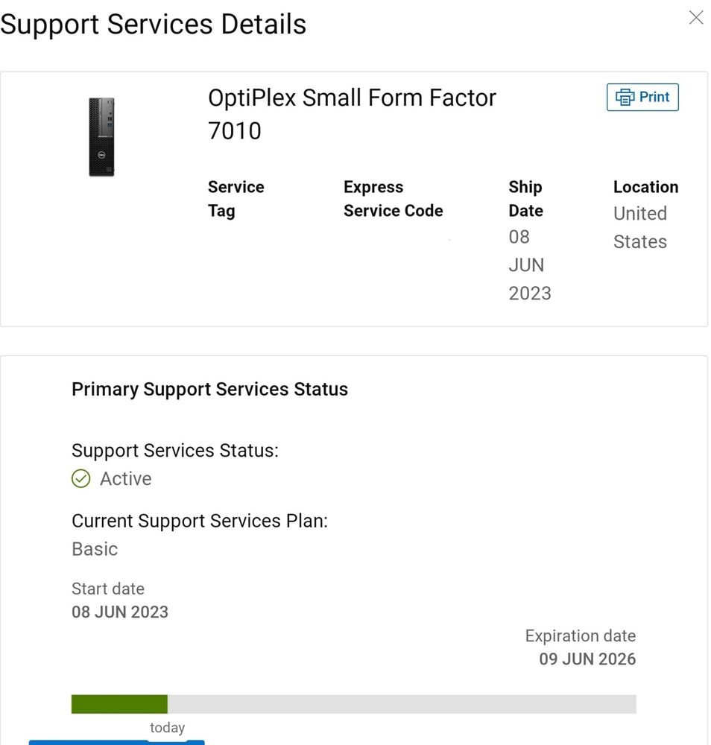This screenshot has height=745, width=711.
Task: Click the OptiPlex tower product image
Action: coord(102,137)
